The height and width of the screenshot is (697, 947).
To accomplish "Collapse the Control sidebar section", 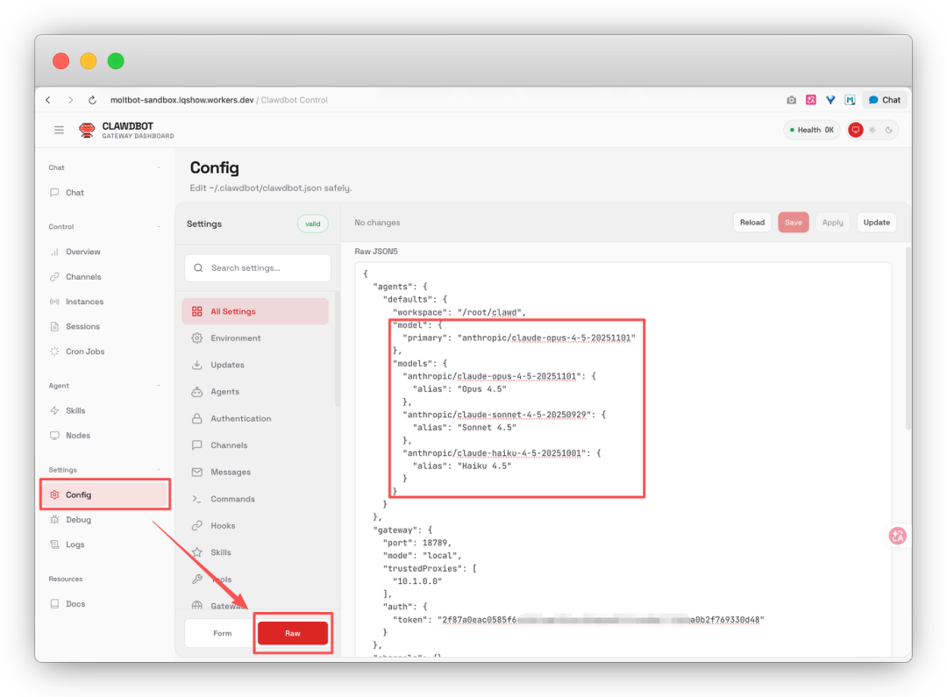I will click(159, 227).
